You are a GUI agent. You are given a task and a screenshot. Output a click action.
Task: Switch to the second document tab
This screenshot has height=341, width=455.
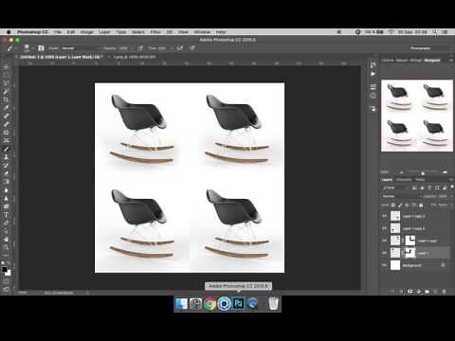(x=135, y=57)
